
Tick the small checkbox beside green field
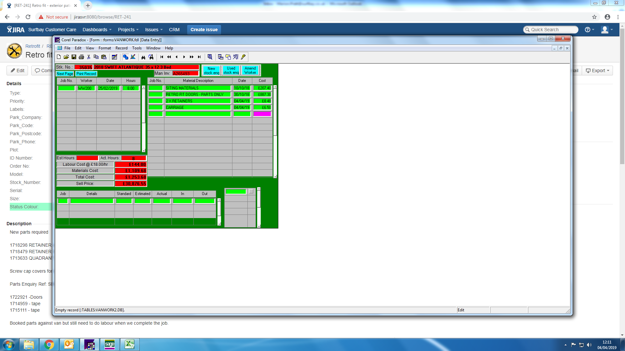(251, 191)
